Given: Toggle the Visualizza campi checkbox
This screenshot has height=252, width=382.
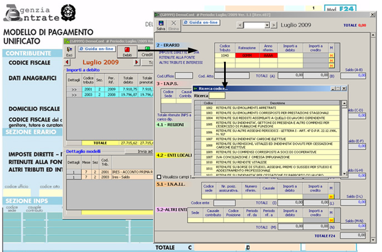Looking at the screenshot, I should (159, 176).
